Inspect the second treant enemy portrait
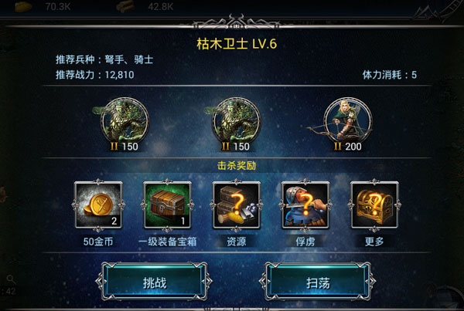 pos(236,120)
